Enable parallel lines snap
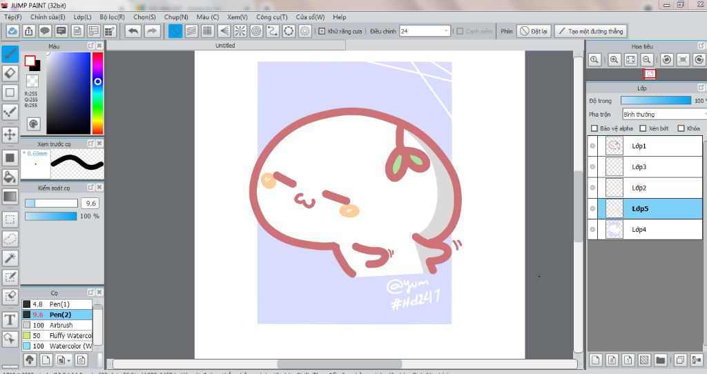Screen dimensions: 707x374 pyautogui.click(x=192, y=31)
